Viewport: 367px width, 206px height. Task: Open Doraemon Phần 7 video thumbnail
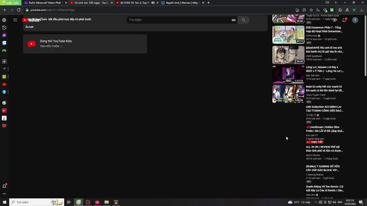pos(288,35)
